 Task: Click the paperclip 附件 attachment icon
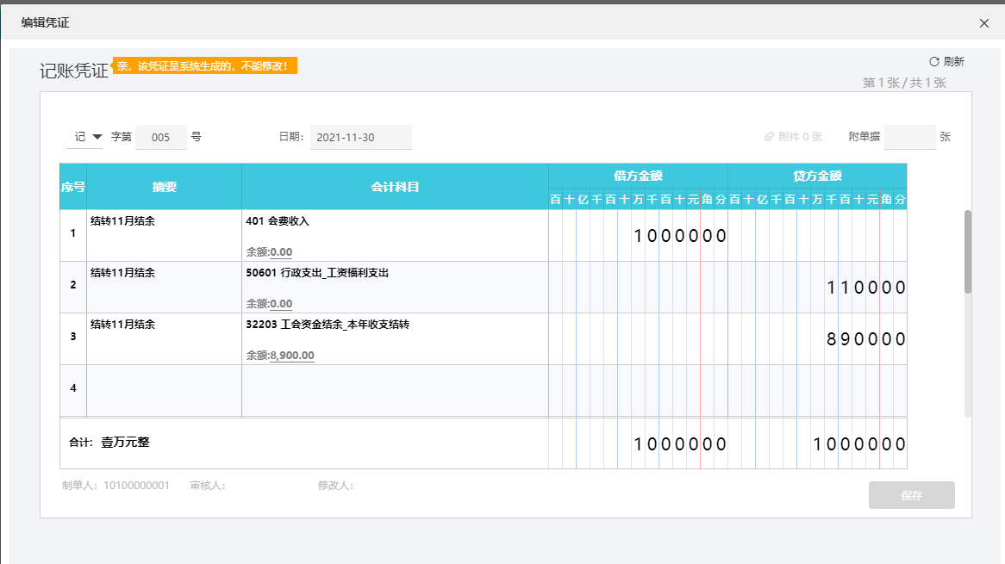click(769, 137)
